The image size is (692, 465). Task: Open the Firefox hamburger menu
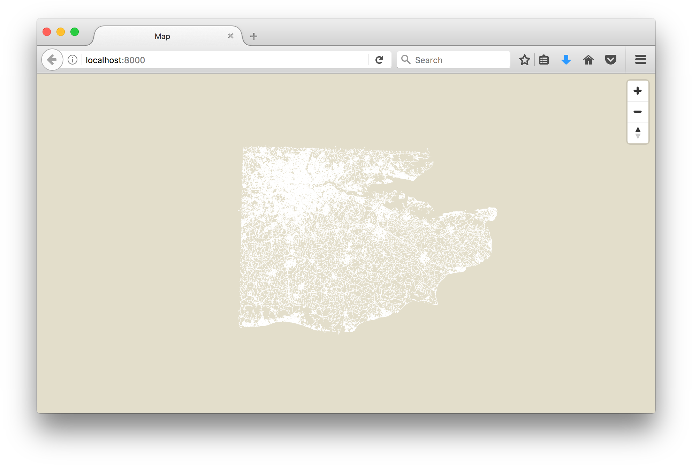pyautogui.click(x=640, y=60)
